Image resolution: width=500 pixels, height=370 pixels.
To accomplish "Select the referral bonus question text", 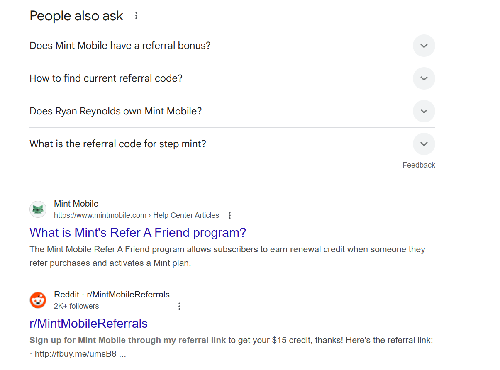I will click(x=120, y=45).
